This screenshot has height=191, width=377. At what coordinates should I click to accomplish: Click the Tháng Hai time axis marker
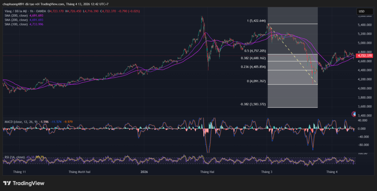click(x=207, y=172)
